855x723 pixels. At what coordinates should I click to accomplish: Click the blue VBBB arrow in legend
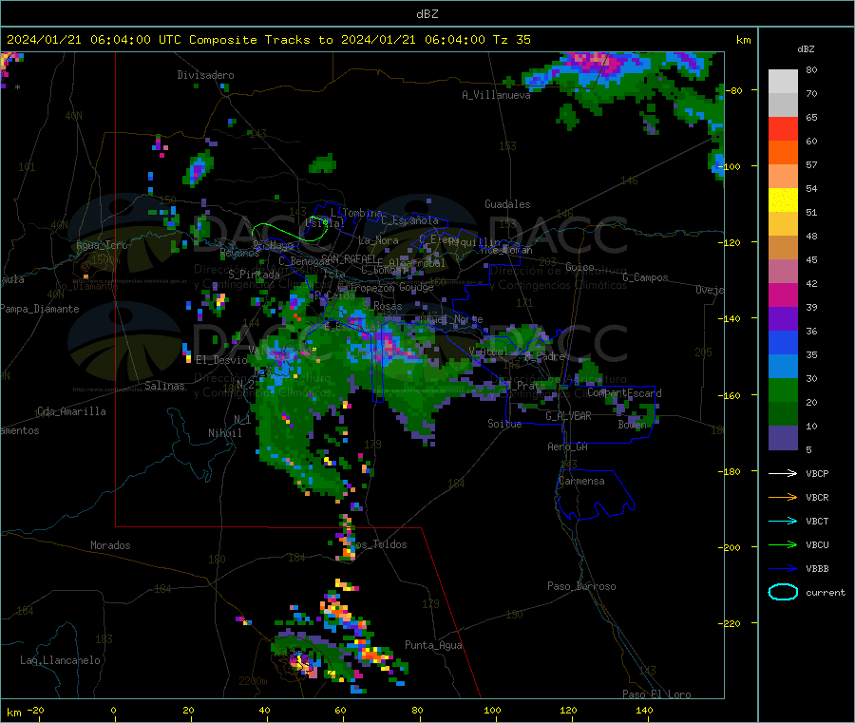point(783,568)
